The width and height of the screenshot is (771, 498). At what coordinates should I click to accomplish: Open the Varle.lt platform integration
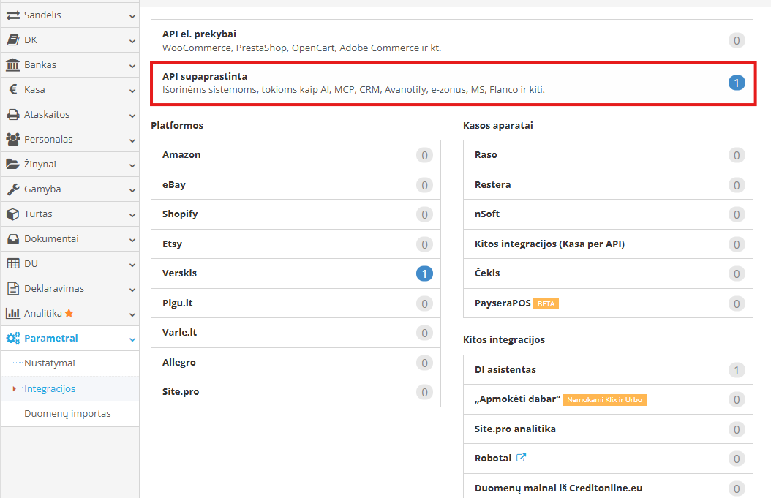tap(296, 333)
